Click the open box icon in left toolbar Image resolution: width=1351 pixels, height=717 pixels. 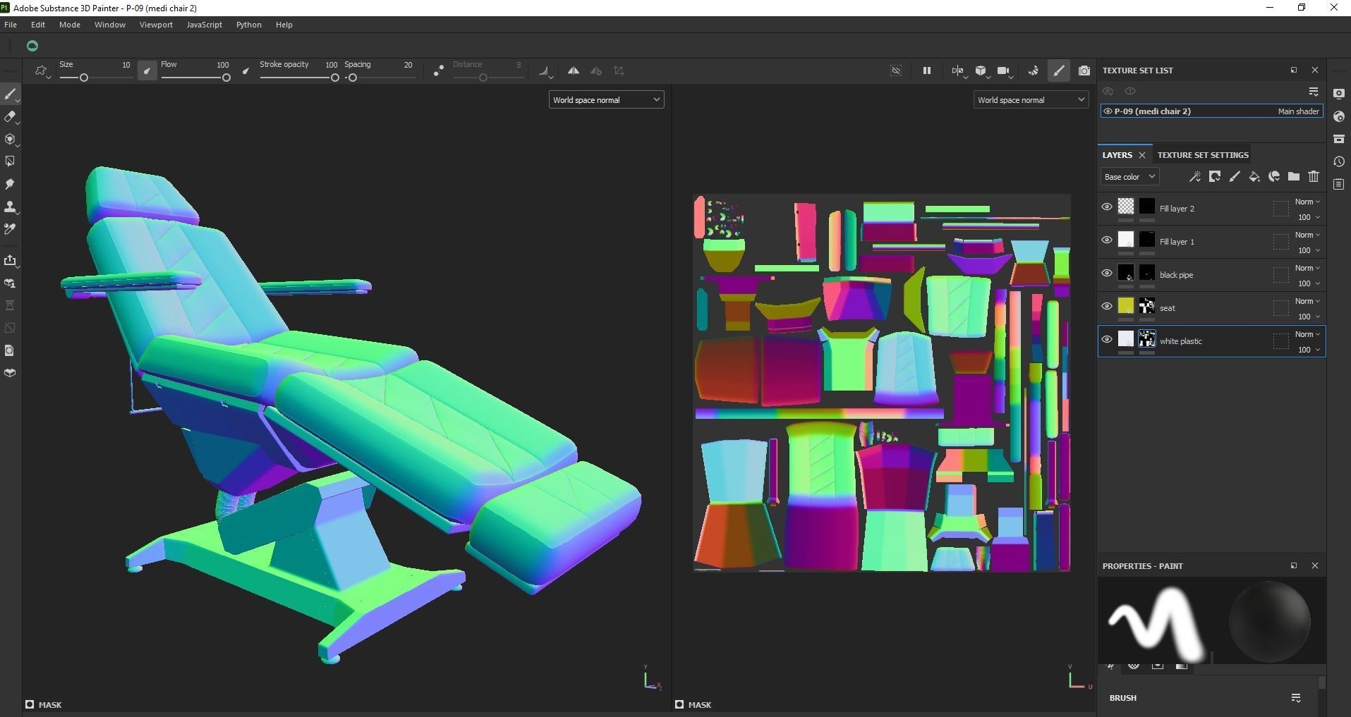pos(10,373)
